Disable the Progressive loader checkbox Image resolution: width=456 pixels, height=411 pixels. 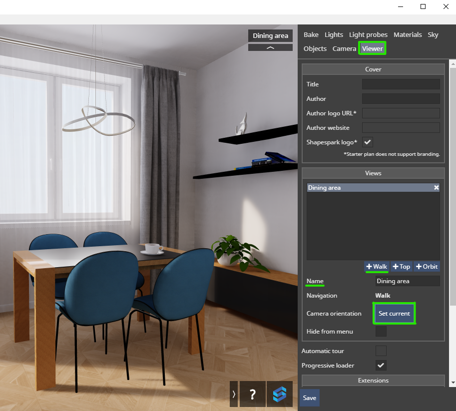tap(381, 366)
